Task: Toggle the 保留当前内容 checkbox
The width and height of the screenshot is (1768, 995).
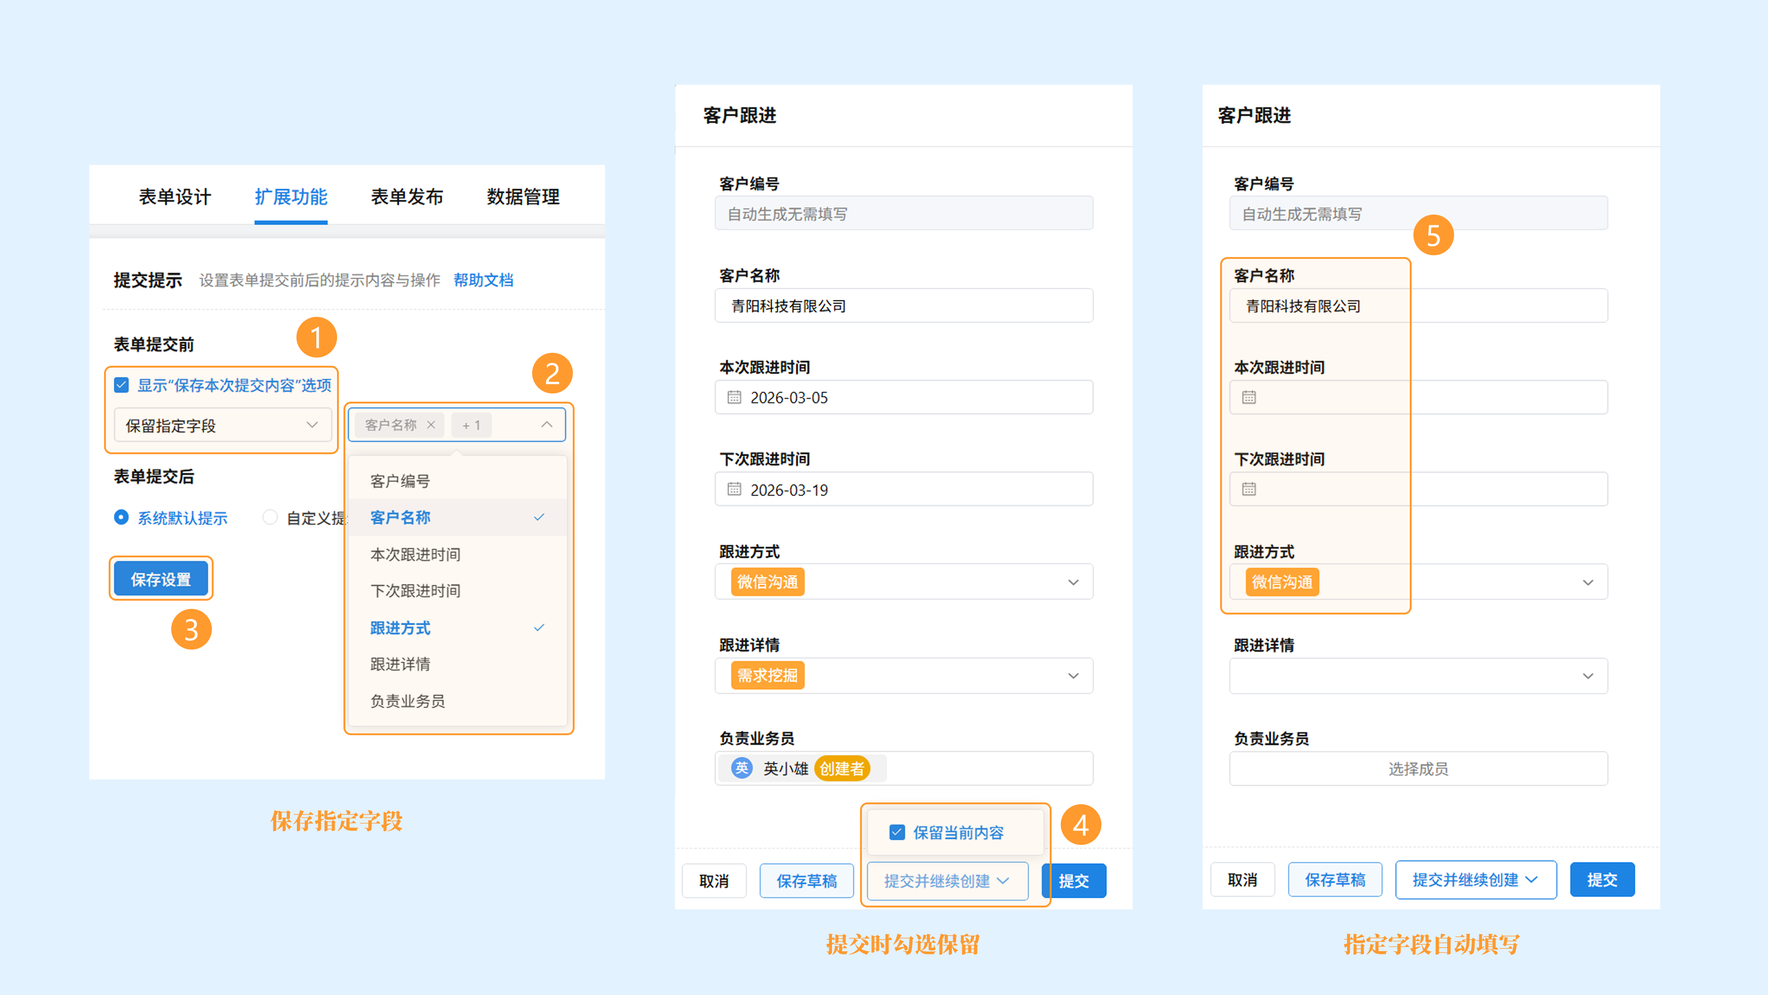Action: coord(896,832)
